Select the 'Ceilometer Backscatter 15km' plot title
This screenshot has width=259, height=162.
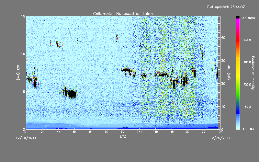(123, 14)
